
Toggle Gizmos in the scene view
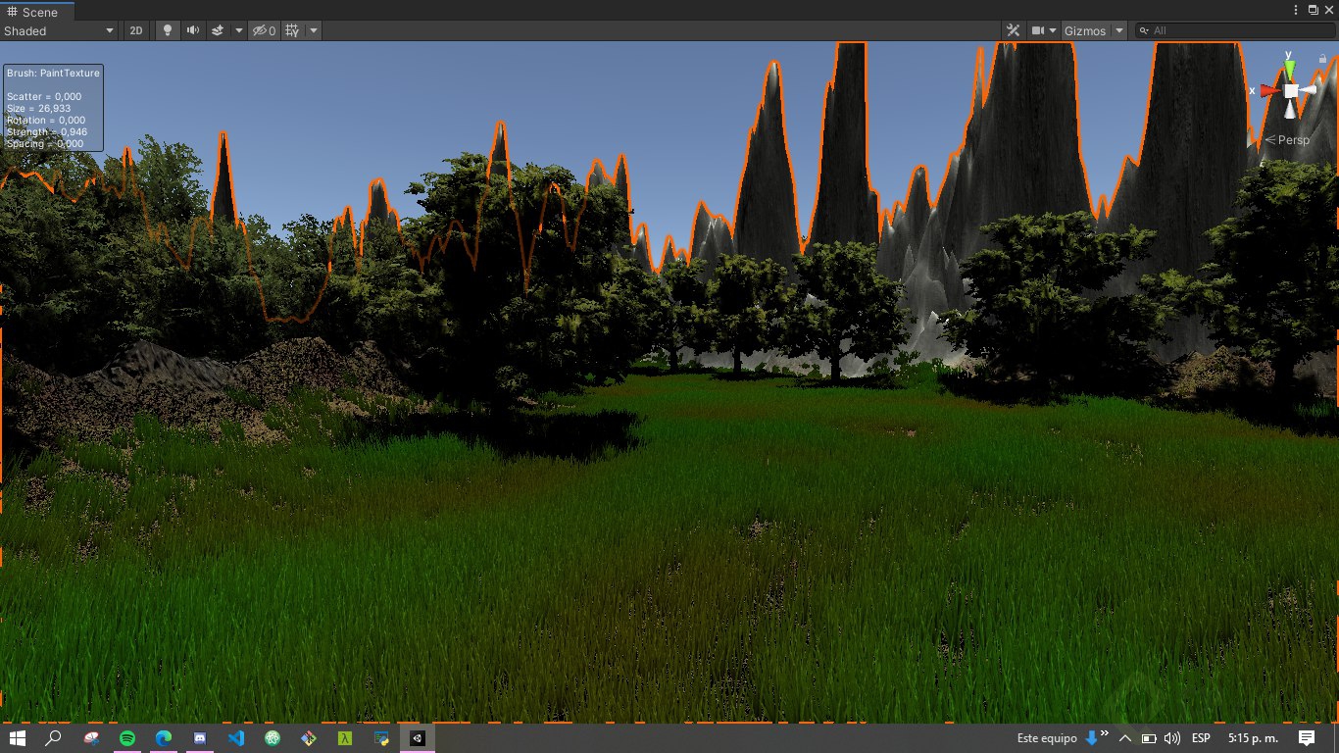pyautogui.click(x=1085, y=30)
